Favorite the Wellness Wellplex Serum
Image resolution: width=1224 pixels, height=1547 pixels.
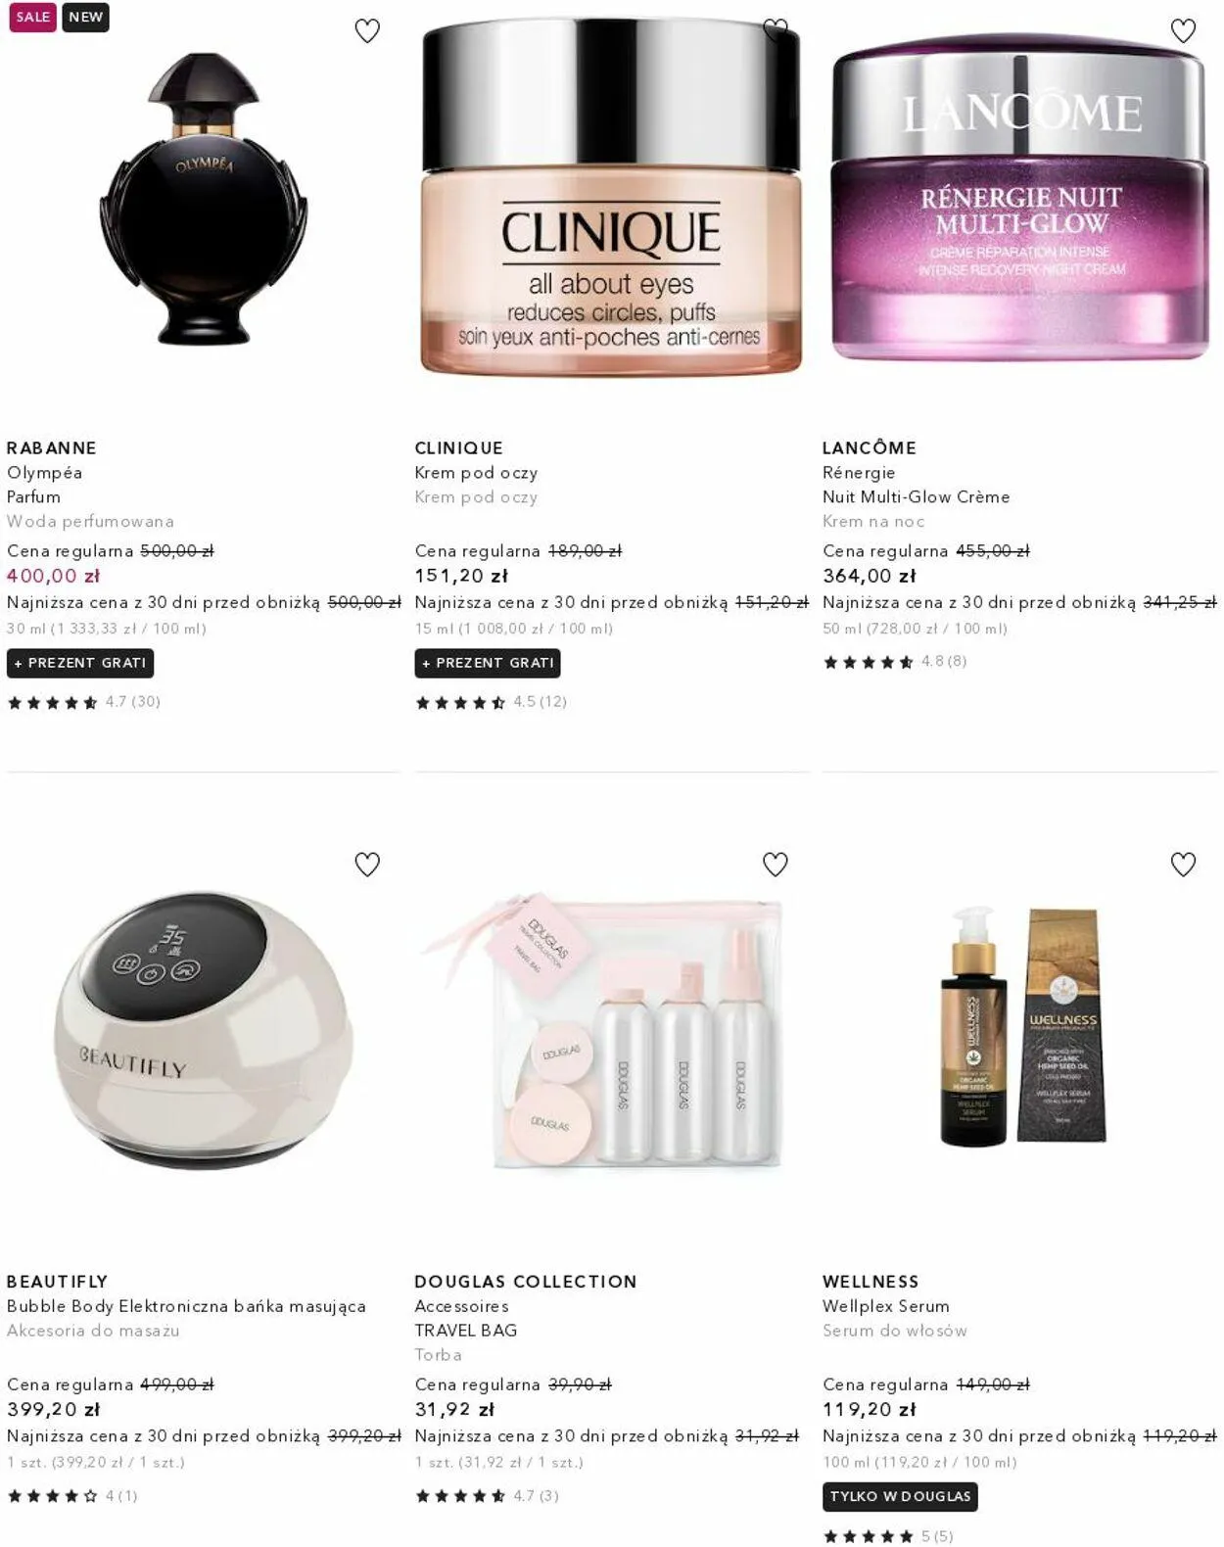pos(1183,865)
